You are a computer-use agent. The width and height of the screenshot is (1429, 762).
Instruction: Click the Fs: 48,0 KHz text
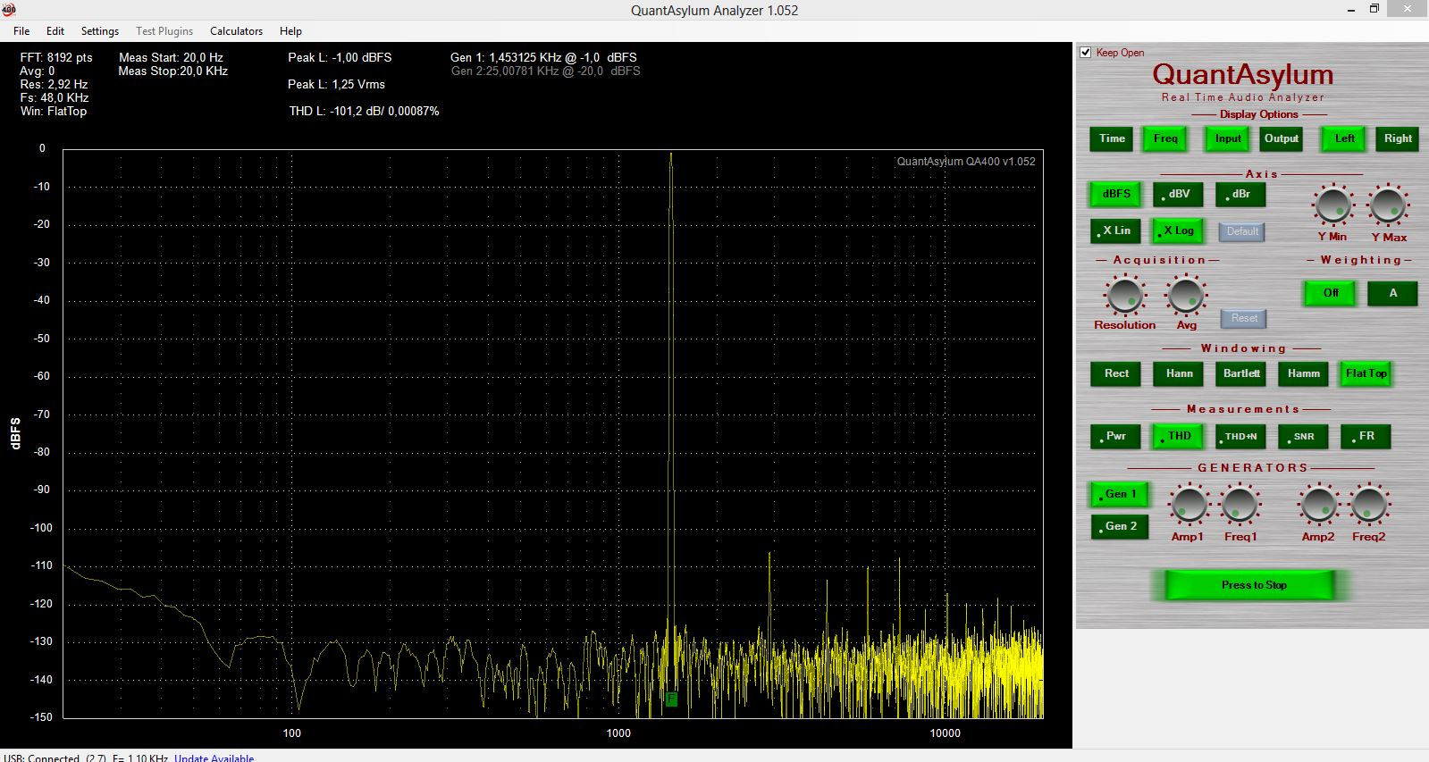point(55,97)
